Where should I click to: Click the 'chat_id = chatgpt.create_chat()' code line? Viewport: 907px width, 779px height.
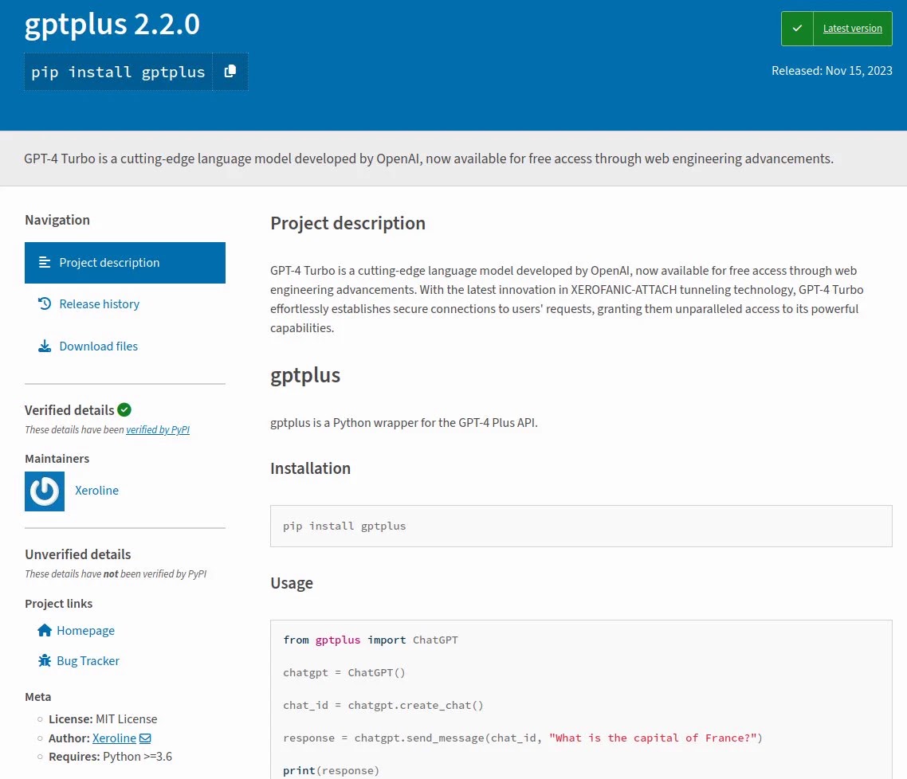[x=383, y=705]
